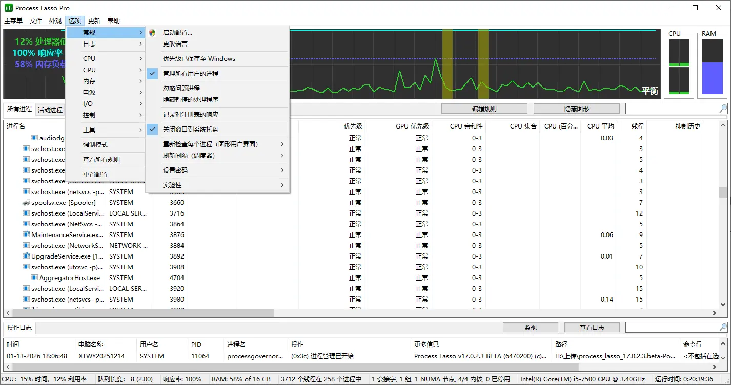Click the MaintenanceService.exe process icon
The height and width of the screenshot is (385, 731).
point(26,235)
